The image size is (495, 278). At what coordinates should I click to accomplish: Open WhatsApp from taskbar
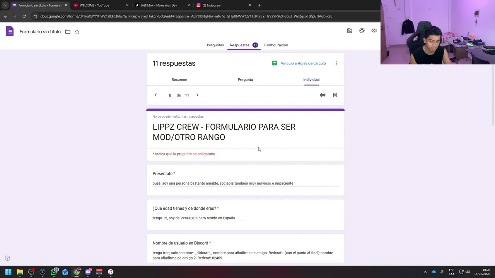pyautogui.click(x=54, y=272)
